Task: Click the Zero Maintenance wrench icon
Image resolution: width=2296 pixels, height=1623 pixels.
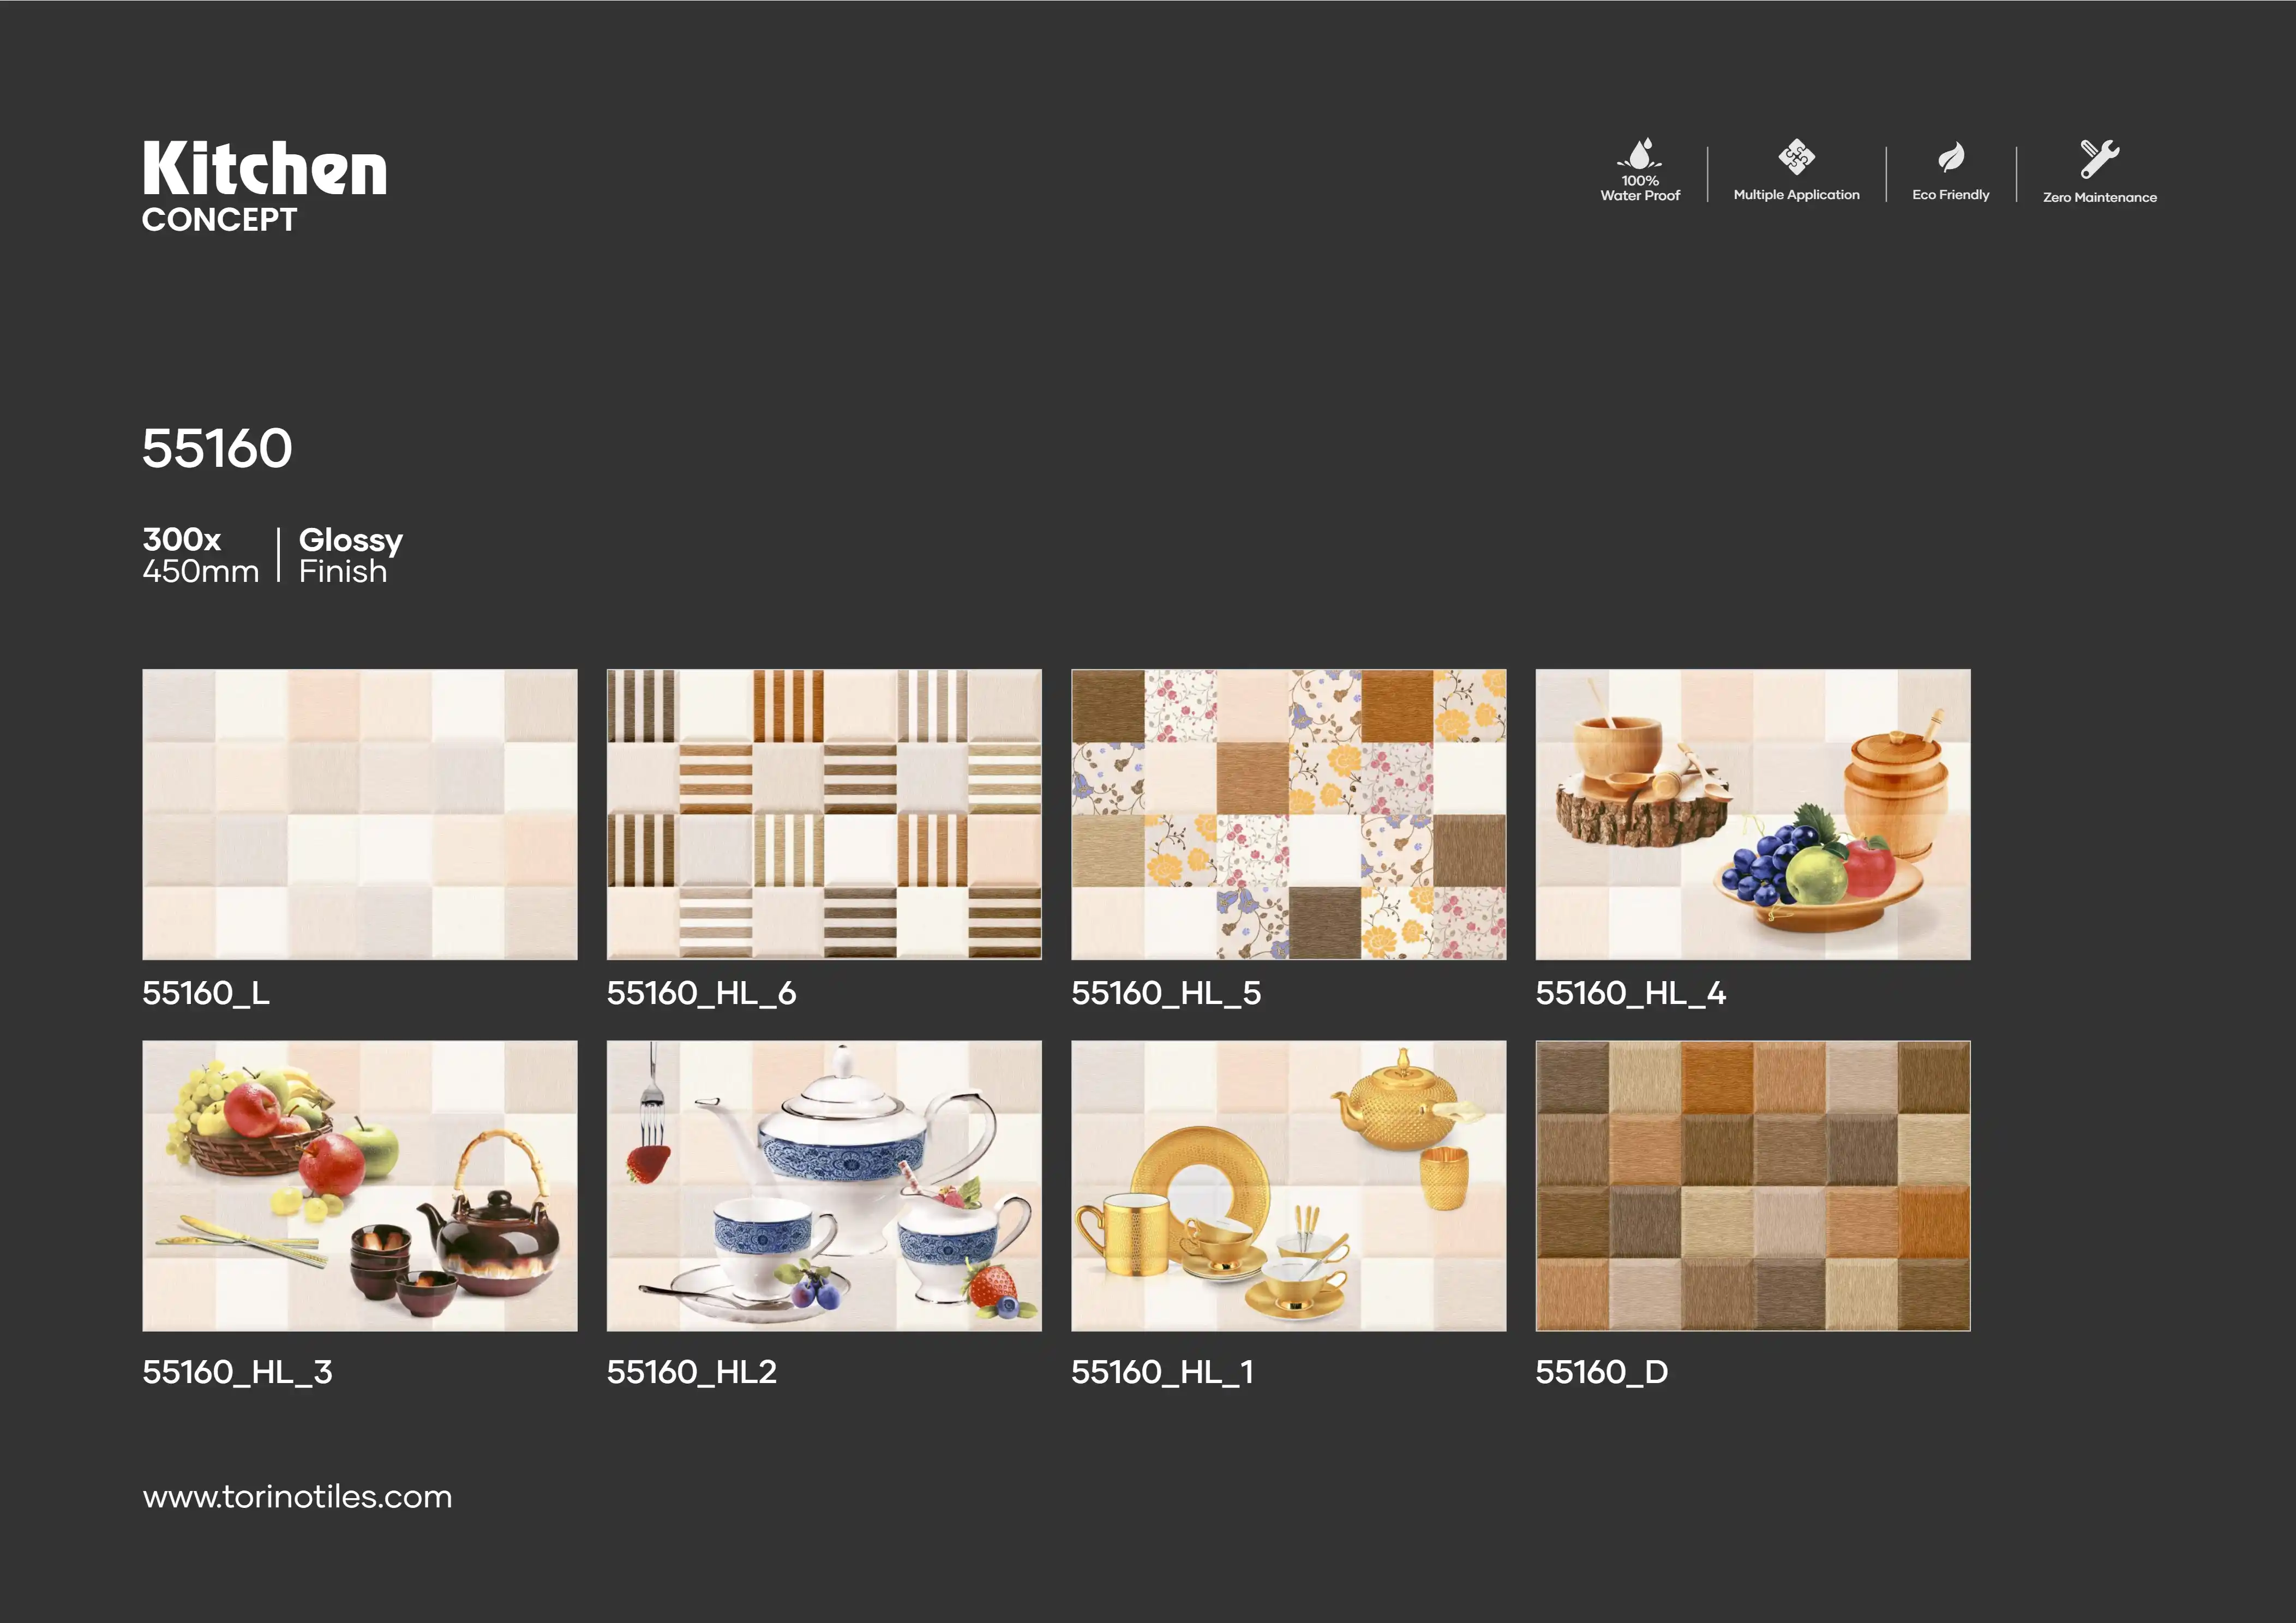Action: click(2099, 158)
